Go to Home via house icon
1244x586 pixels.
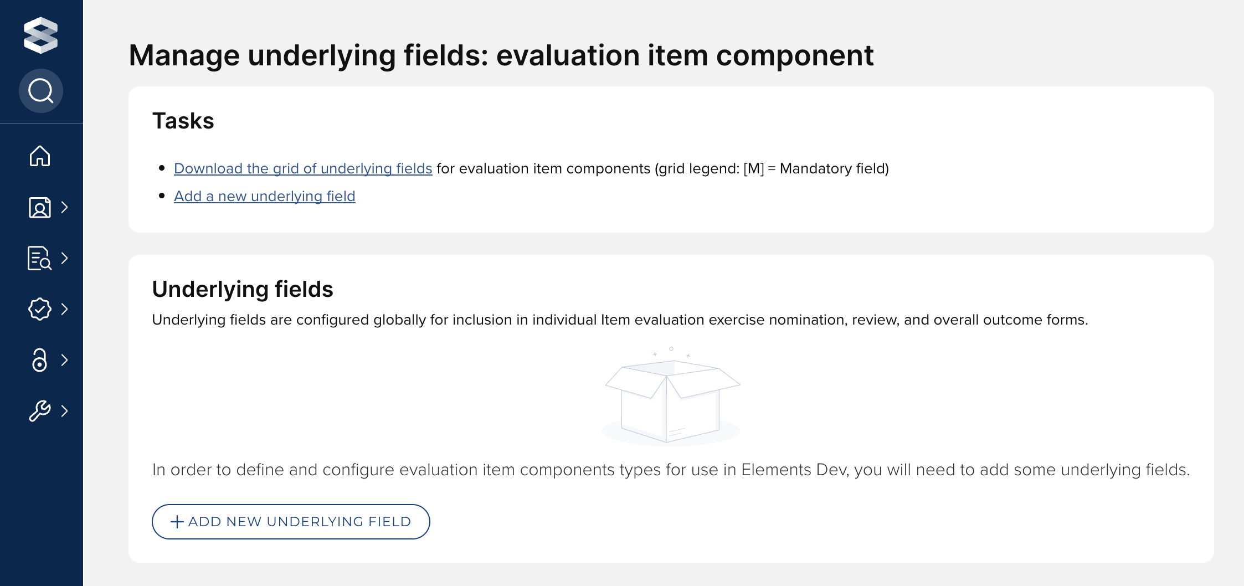pyautogui.click(x=40, y=156)
